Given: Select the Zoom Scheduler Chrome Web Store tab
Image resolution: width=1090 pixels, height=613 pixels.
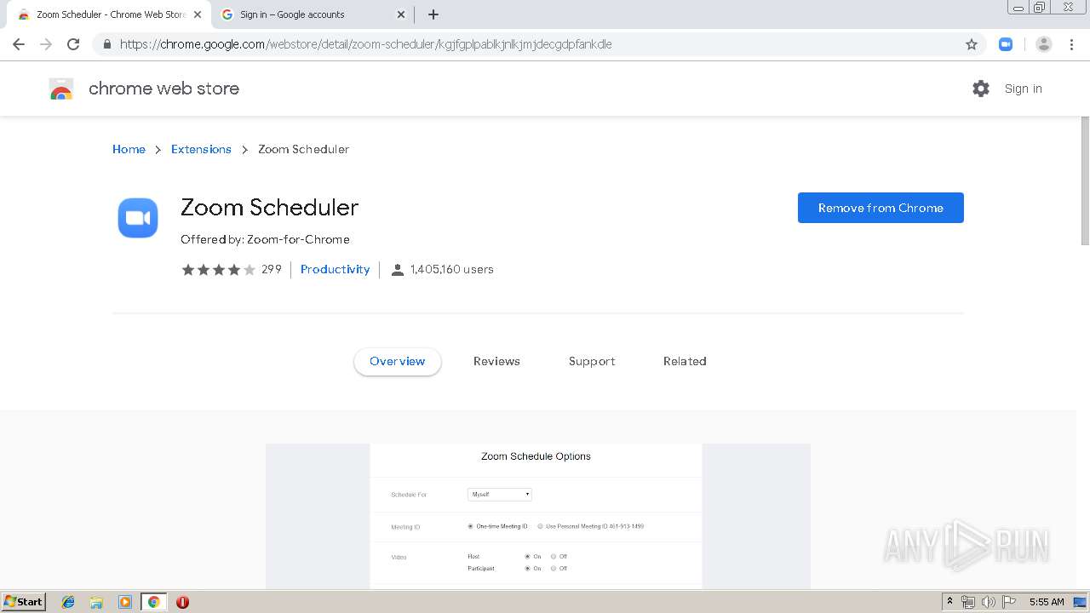Looking at the screenshot, I should (x=109, y=14).
